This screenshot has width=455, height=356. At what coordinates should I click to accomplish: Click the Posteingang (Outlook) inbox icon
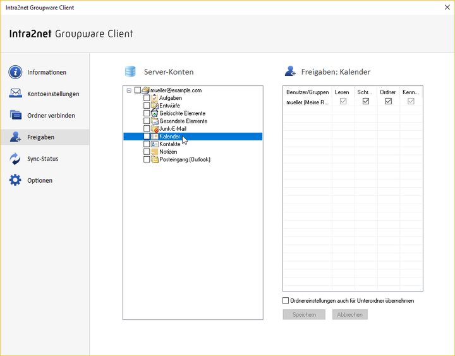[155, 159]
